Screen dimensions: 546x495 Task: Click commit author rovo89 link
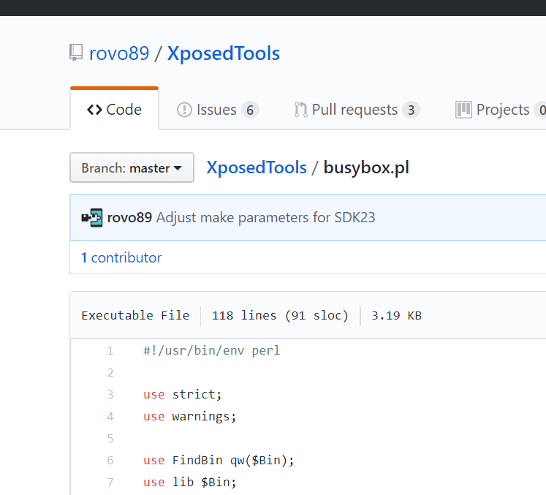coord(129,217)
